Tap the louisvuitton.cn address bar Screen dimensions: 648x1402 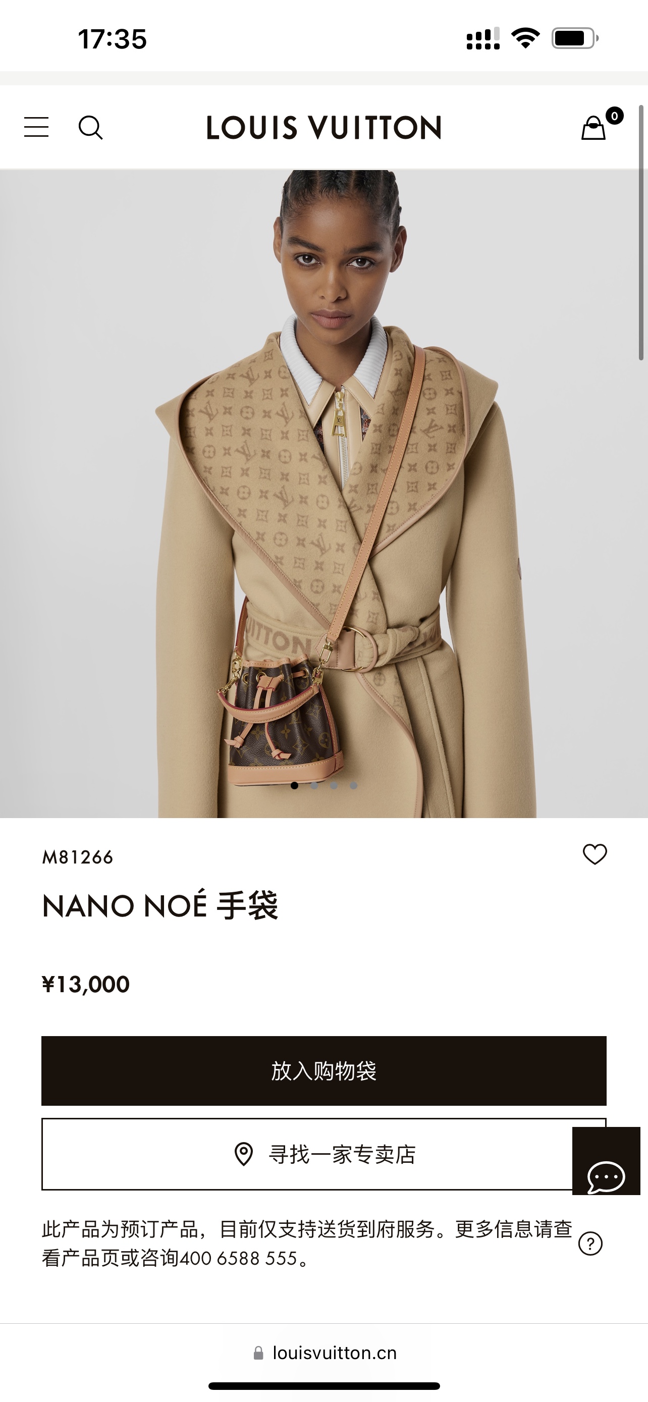(x=325, y=1353)
